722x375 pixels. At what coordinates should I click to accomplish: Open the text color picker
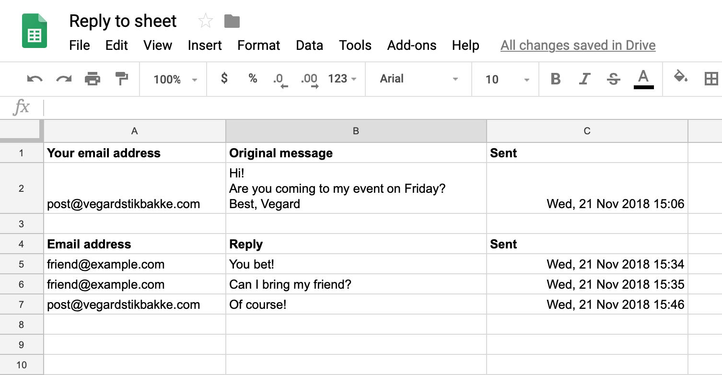(644, 79)
